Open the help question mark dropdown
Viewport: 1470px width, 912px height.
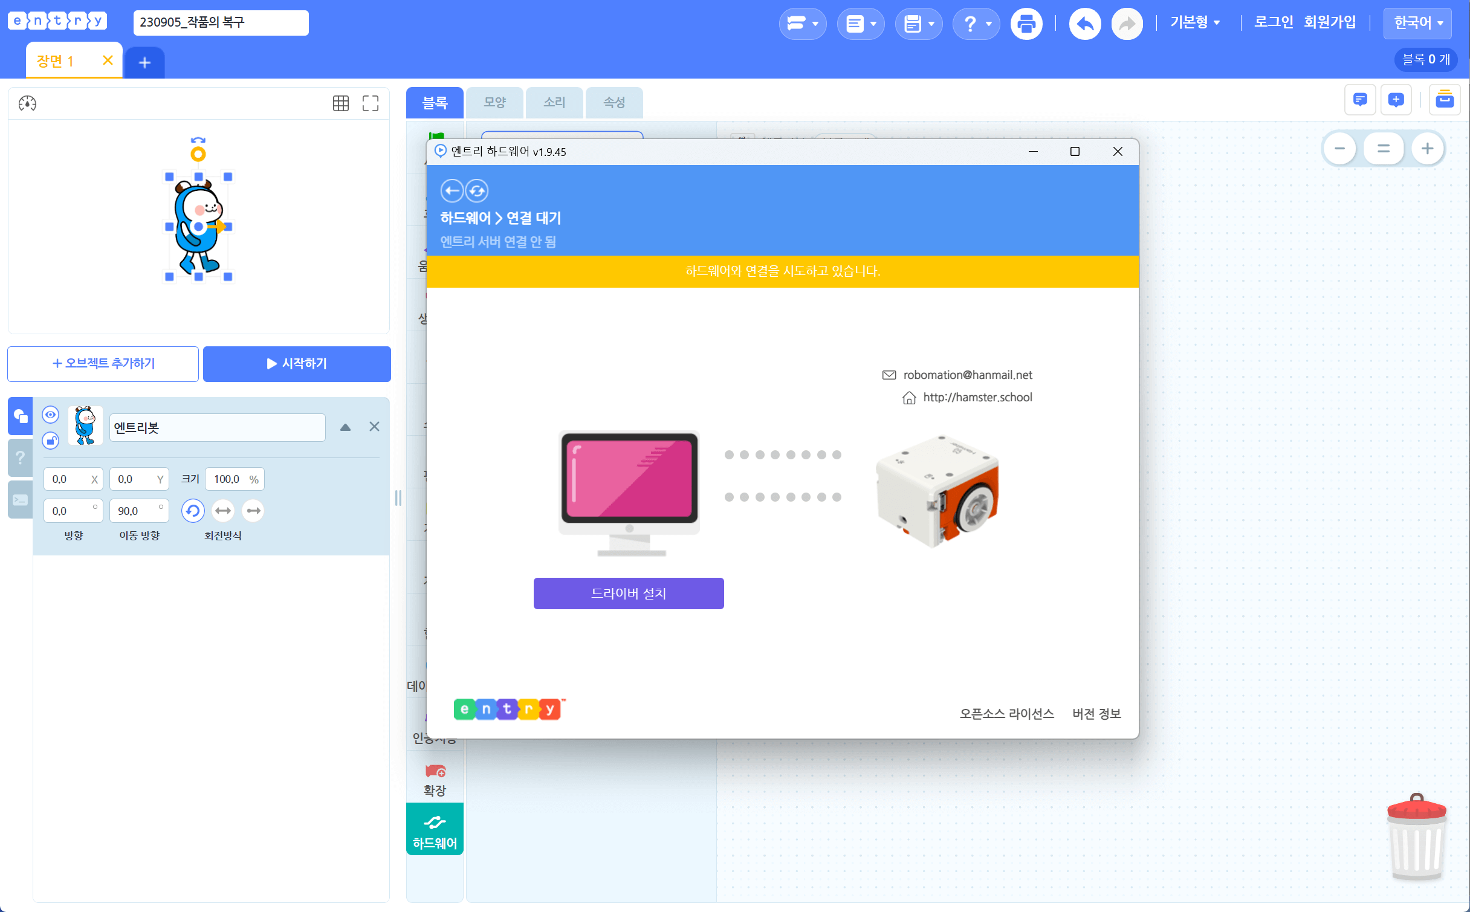[976, 24]
